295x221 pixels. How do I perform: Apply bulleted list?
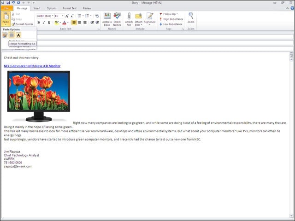79,16
